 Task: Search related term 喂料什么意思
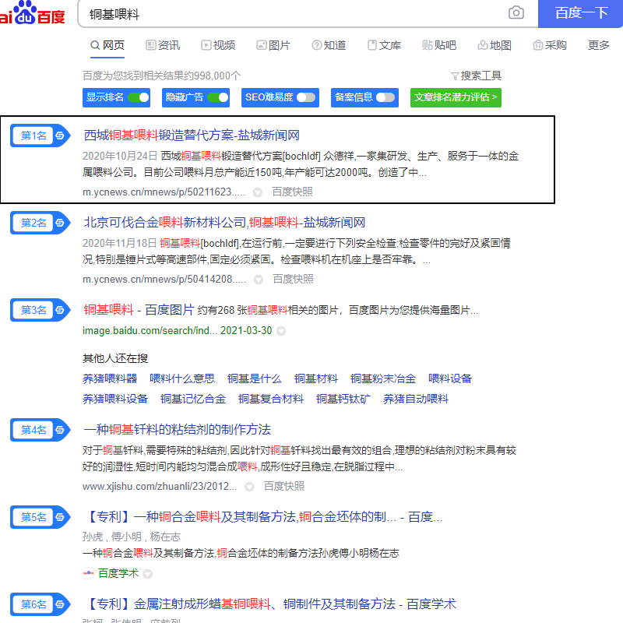[x=182, y=378]
